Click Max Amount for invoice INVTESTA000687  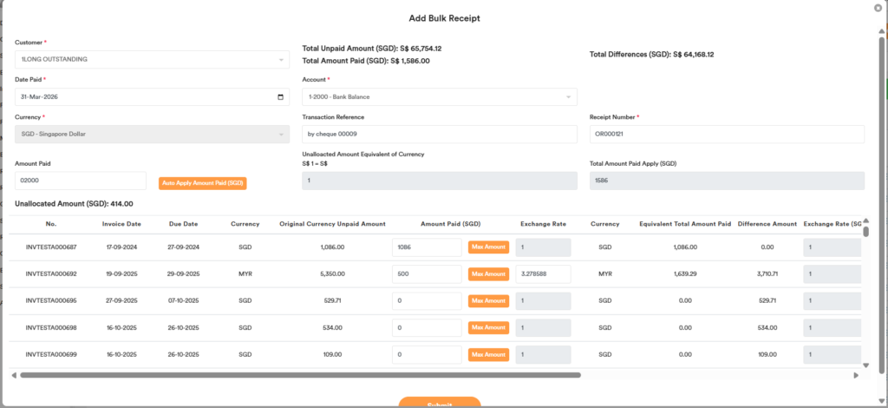[x=488, y=247]
